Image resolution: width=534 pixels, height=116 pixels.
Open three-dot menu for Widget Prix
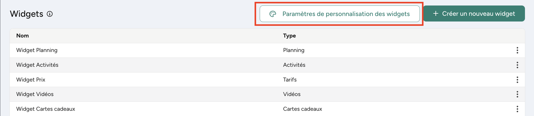(x=517, y=80)
